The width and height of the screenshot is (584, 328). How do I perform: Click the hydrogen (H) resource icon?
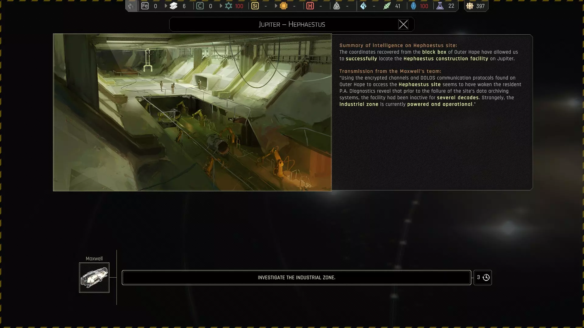tap(310, 6)
